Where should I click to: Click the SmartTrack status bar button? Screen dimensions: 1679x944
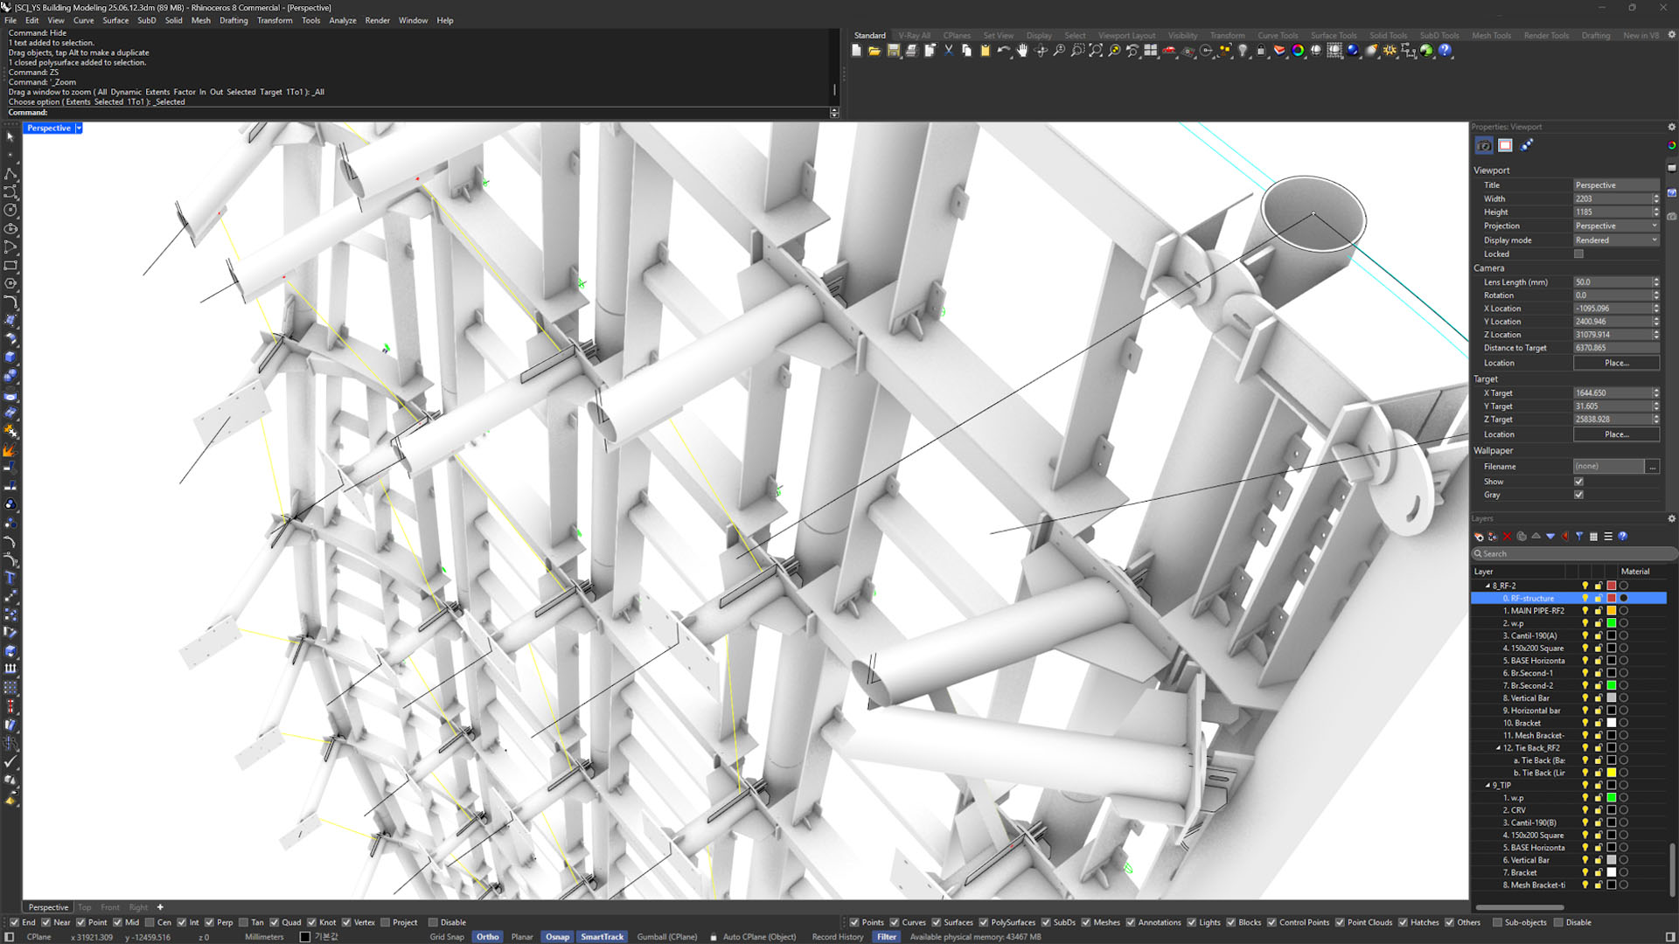pos(603,937)
